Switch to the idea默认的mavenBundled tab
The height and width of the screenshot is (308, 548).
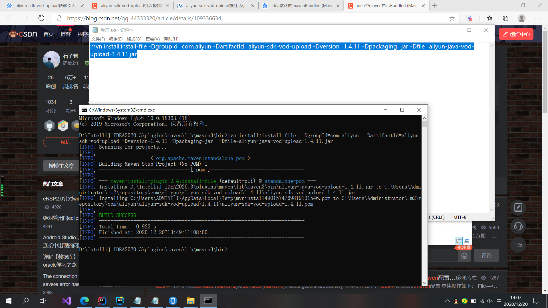[x=301, y=6]
